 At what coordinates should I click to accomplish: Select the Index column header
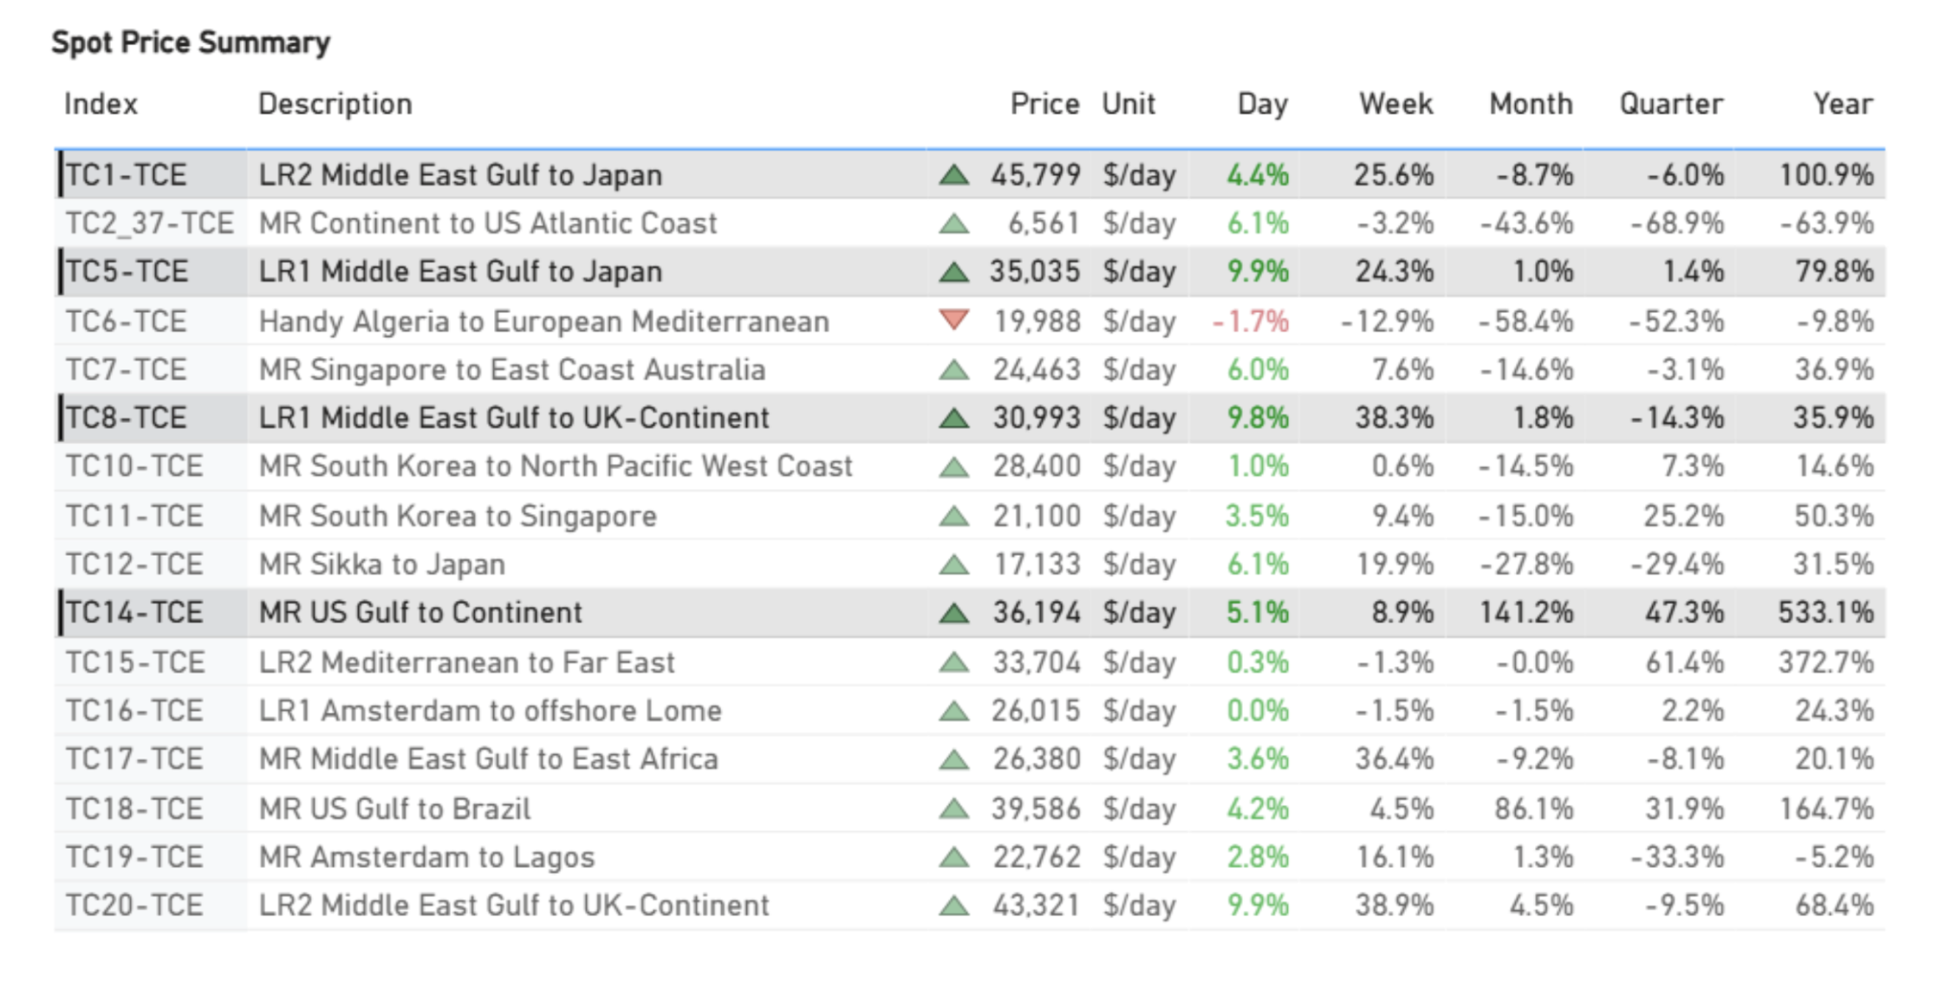101,104
